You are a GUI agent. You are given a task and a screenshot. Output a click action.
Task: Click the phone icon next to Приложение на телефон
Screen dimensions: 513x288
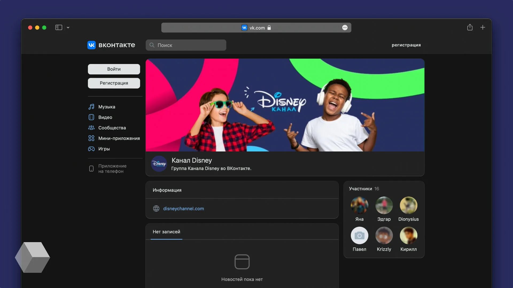pos(91,169)
